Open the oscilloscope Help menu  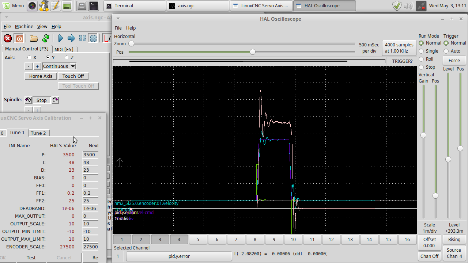[131, 28]
